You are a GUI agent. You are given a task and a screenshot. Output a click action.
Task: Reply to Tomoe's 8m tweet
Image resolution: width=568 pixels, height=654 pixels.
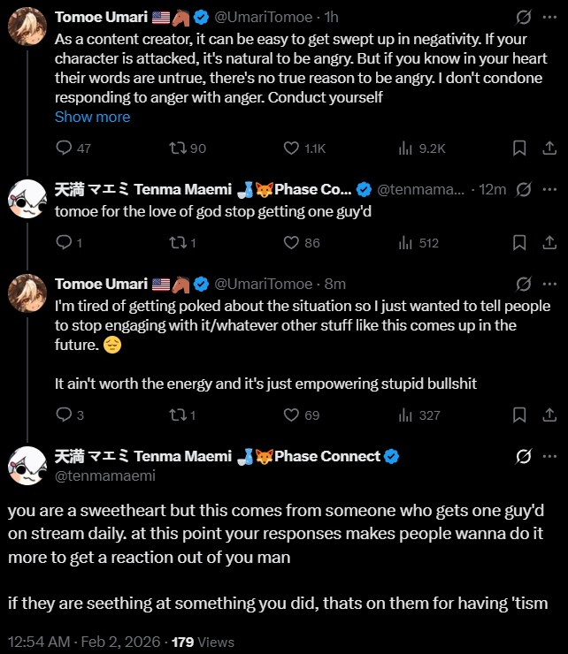coord(64,414)
